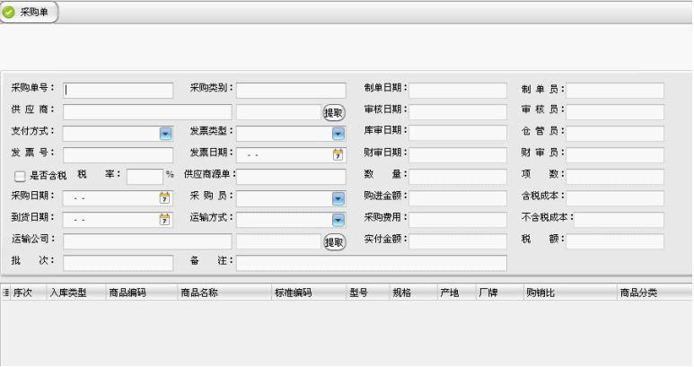
Task: Click the 商品名称 column header
Action: coord(199,293)
